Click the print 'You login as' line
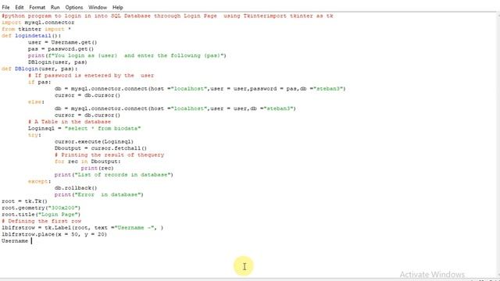Image resolution: width=500 pixels, height=281 pixels. tap(127, 55)
